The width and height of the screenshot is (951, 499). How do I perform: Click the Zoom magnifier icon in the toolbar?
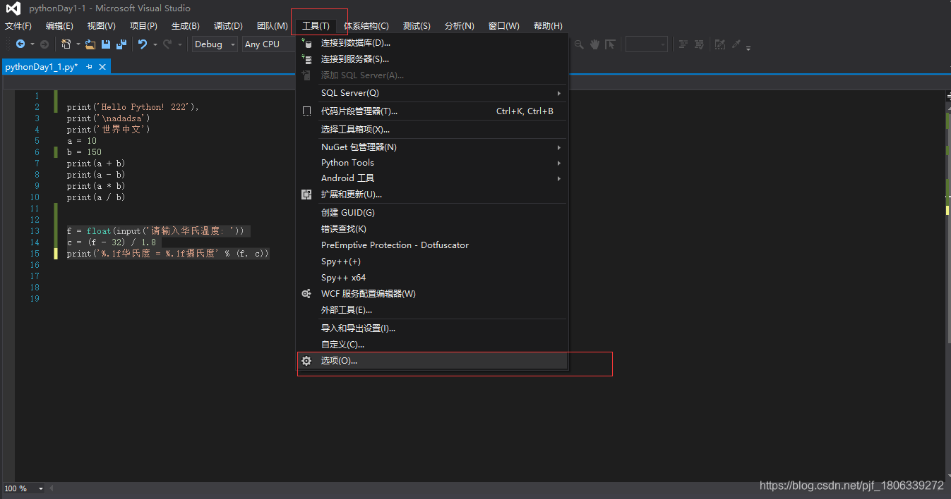click(579, 44)
